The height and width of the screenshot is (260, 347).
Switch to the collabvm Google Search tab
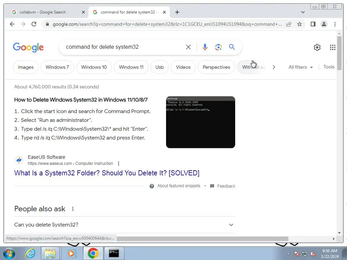(42, 12)
